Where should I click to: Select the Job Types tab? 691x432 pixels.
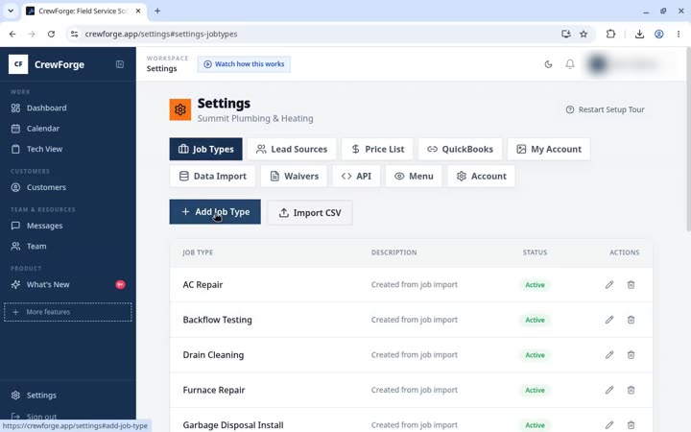[205, 149]
